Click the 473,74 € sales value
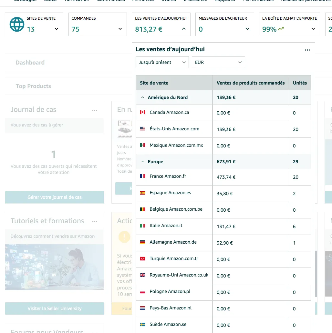This screenshot has height=333, width=332. coord(226,177)
